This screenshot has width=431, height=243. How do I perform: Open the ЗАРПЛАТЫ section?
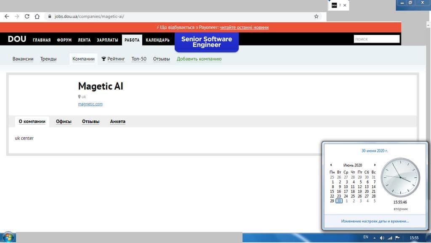tap(107, 40)
